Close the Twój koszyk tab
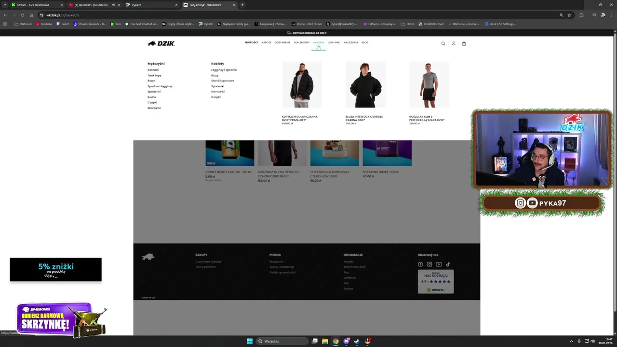The image size is (617, 347). point(234,5)
